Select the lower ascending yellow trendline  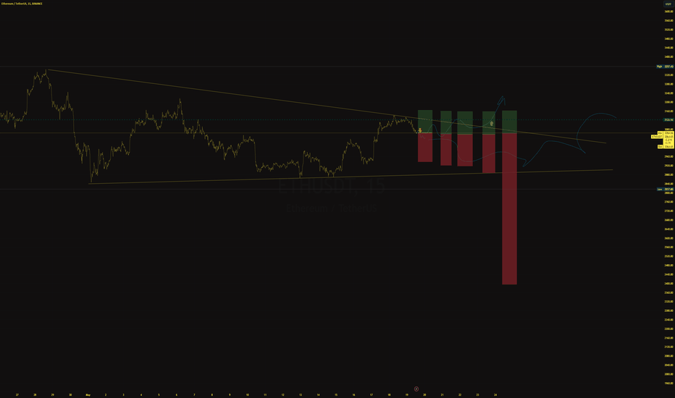click(351, 177)
